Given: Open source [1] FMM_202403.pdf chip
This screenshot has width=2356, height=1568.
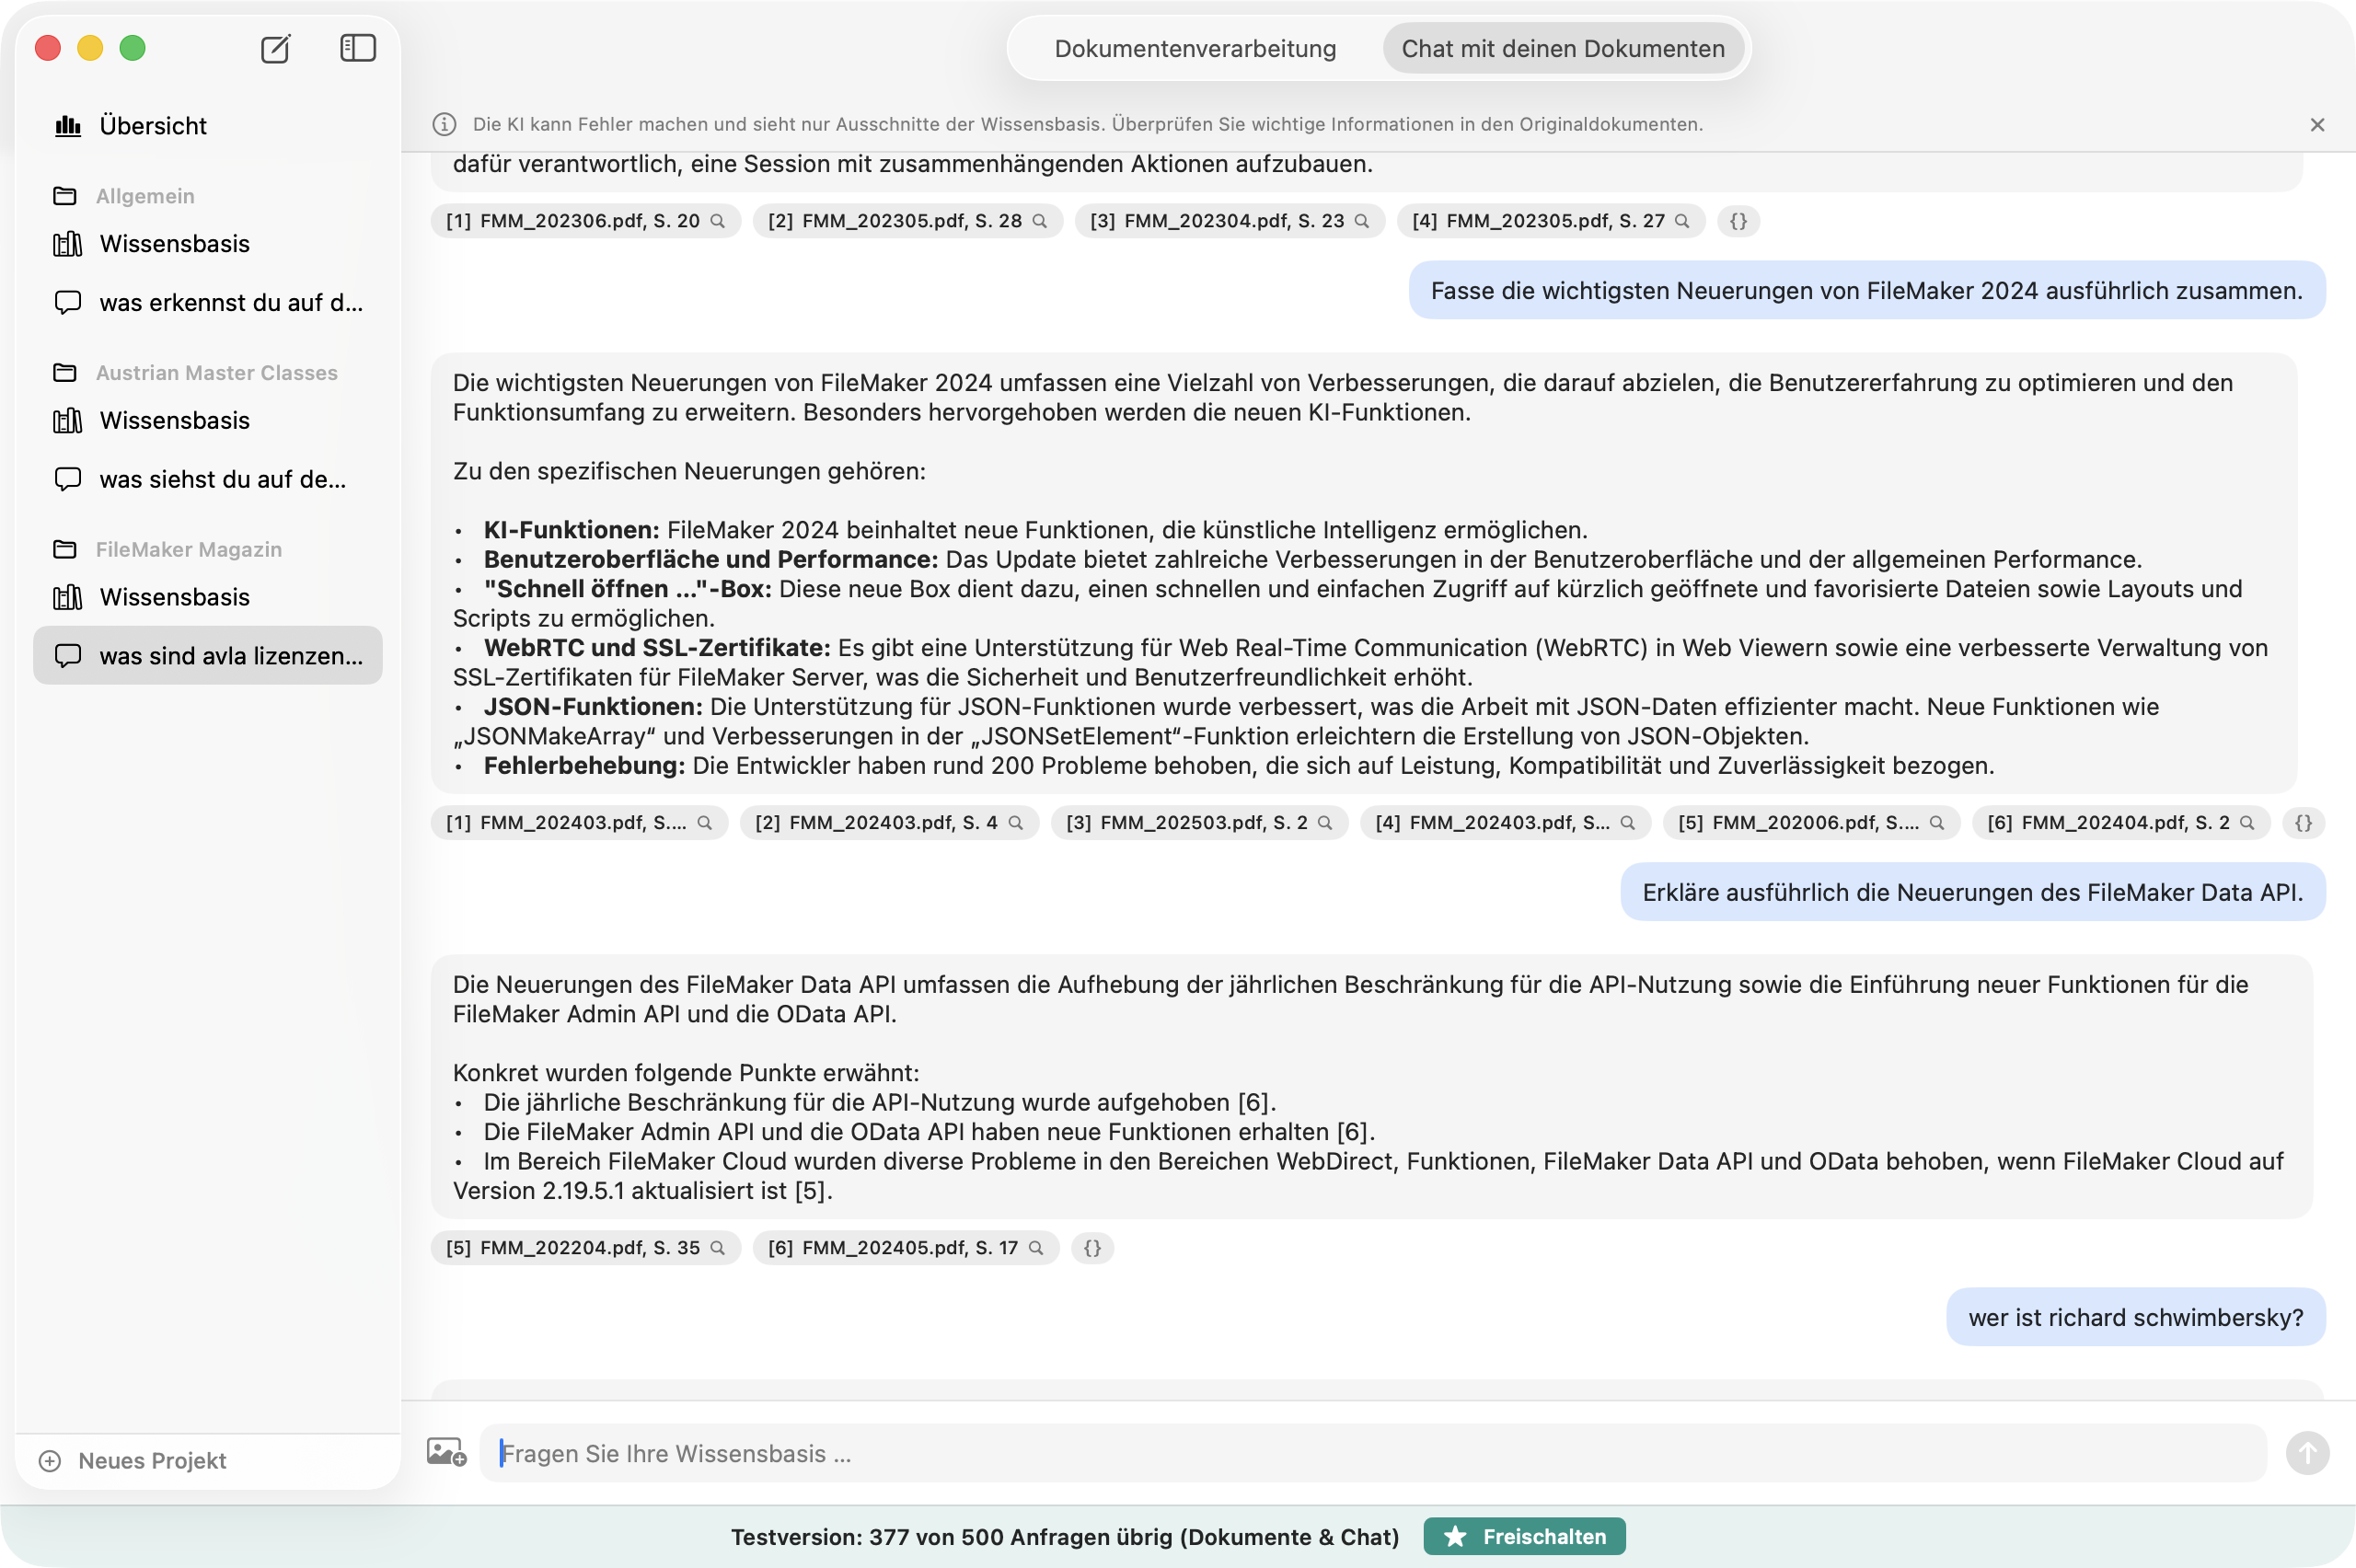Looking at the screenshot, I should pyautogui.click(x=580, y=823).
